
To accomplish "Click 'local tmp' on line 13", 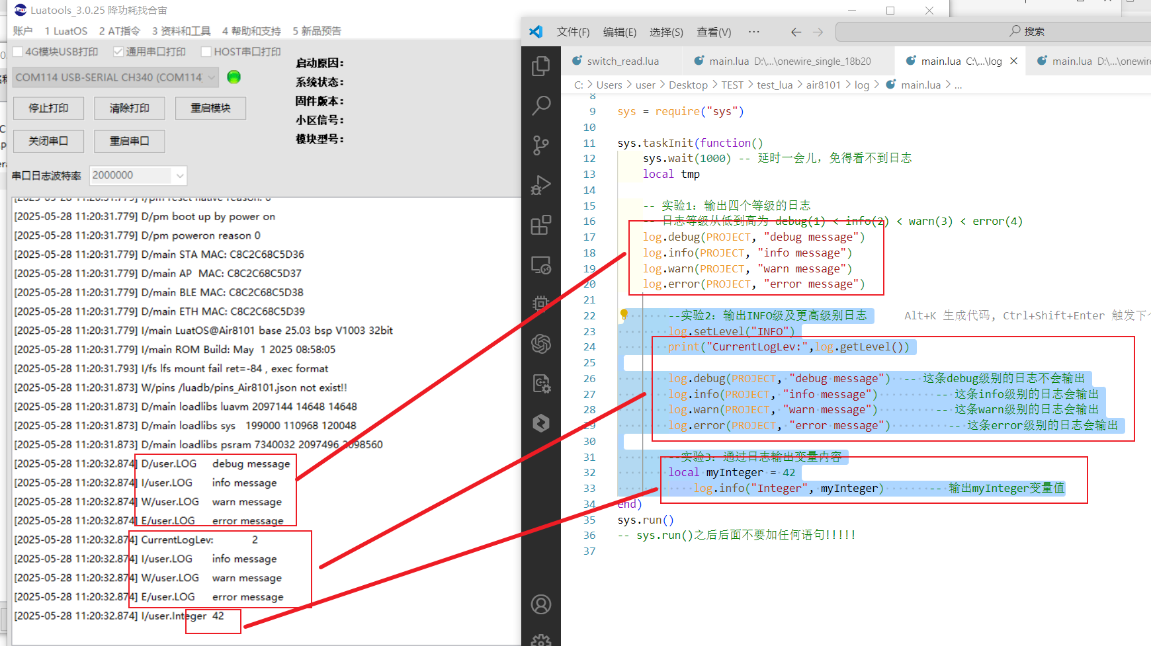I will (x=671, y=174).
